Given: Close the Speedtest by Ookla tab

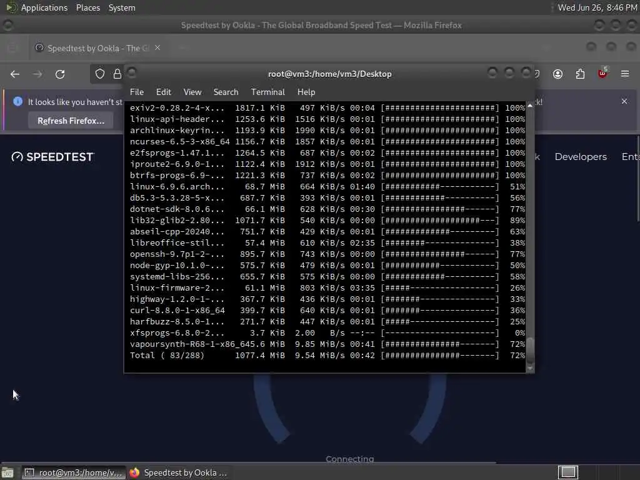Looking at the screenshot, I should 157,47.
